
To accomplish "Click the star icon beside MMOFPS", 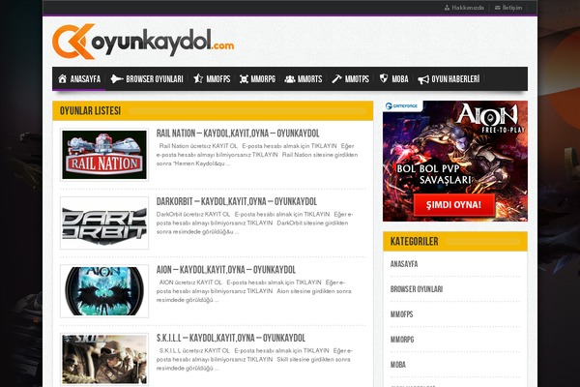I will 198,78.
